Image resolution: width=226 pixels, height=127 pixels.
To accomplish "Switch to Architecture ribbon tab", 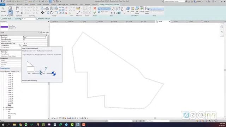I will click(x=11, y=5).
